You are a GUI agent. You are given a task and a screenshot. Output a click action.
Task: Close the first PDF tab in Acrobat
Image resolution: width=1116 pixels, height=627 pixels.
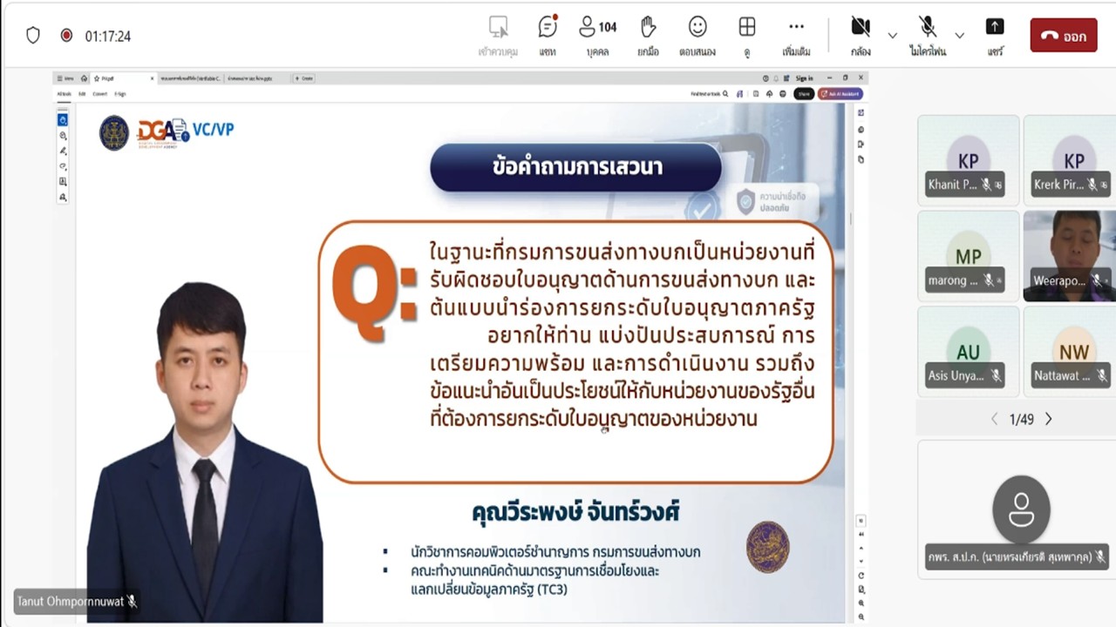pos(152,78)
